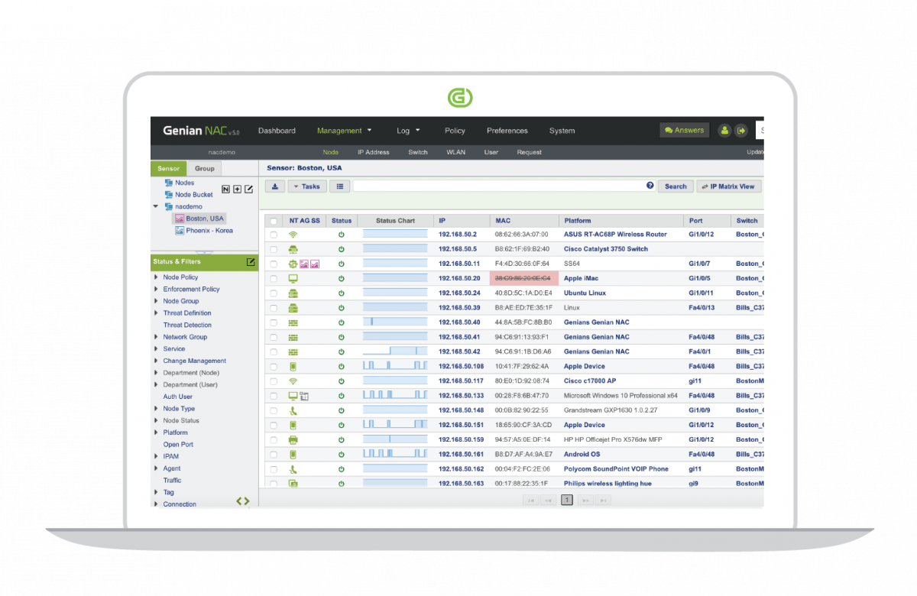Open the IP Address submenu tab
917x596 pixels.
tap(374, 152)
